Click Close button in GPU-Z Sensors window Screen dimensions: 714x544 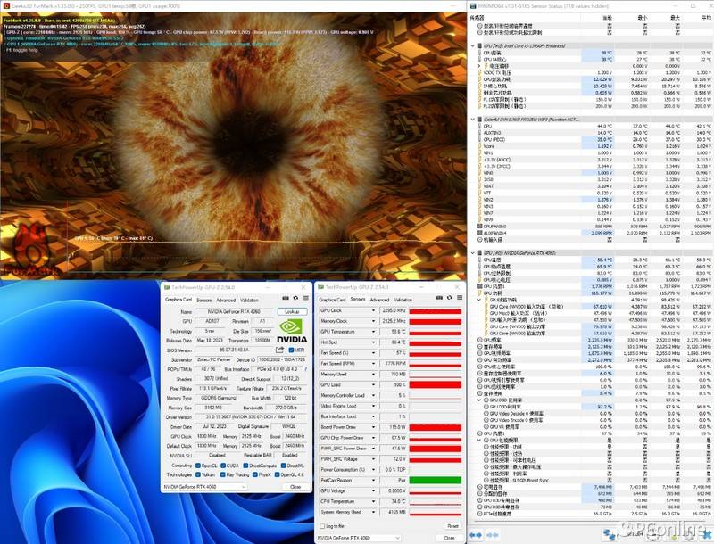pyautogui.click(x=450, y=538)
